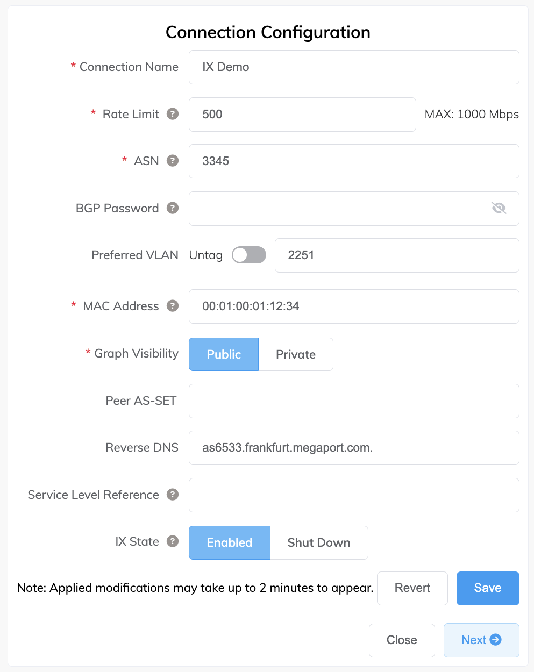Open the IX State help icon

click(x=172, y=541)
